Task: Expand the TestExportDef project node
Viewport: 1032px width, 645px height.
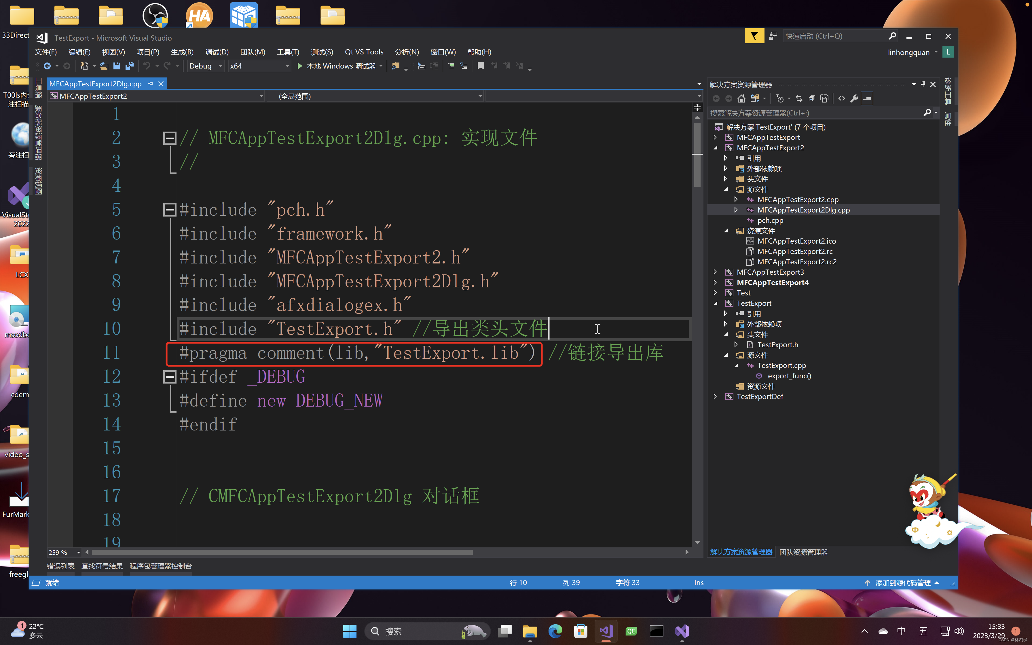Action: point(716,396)
